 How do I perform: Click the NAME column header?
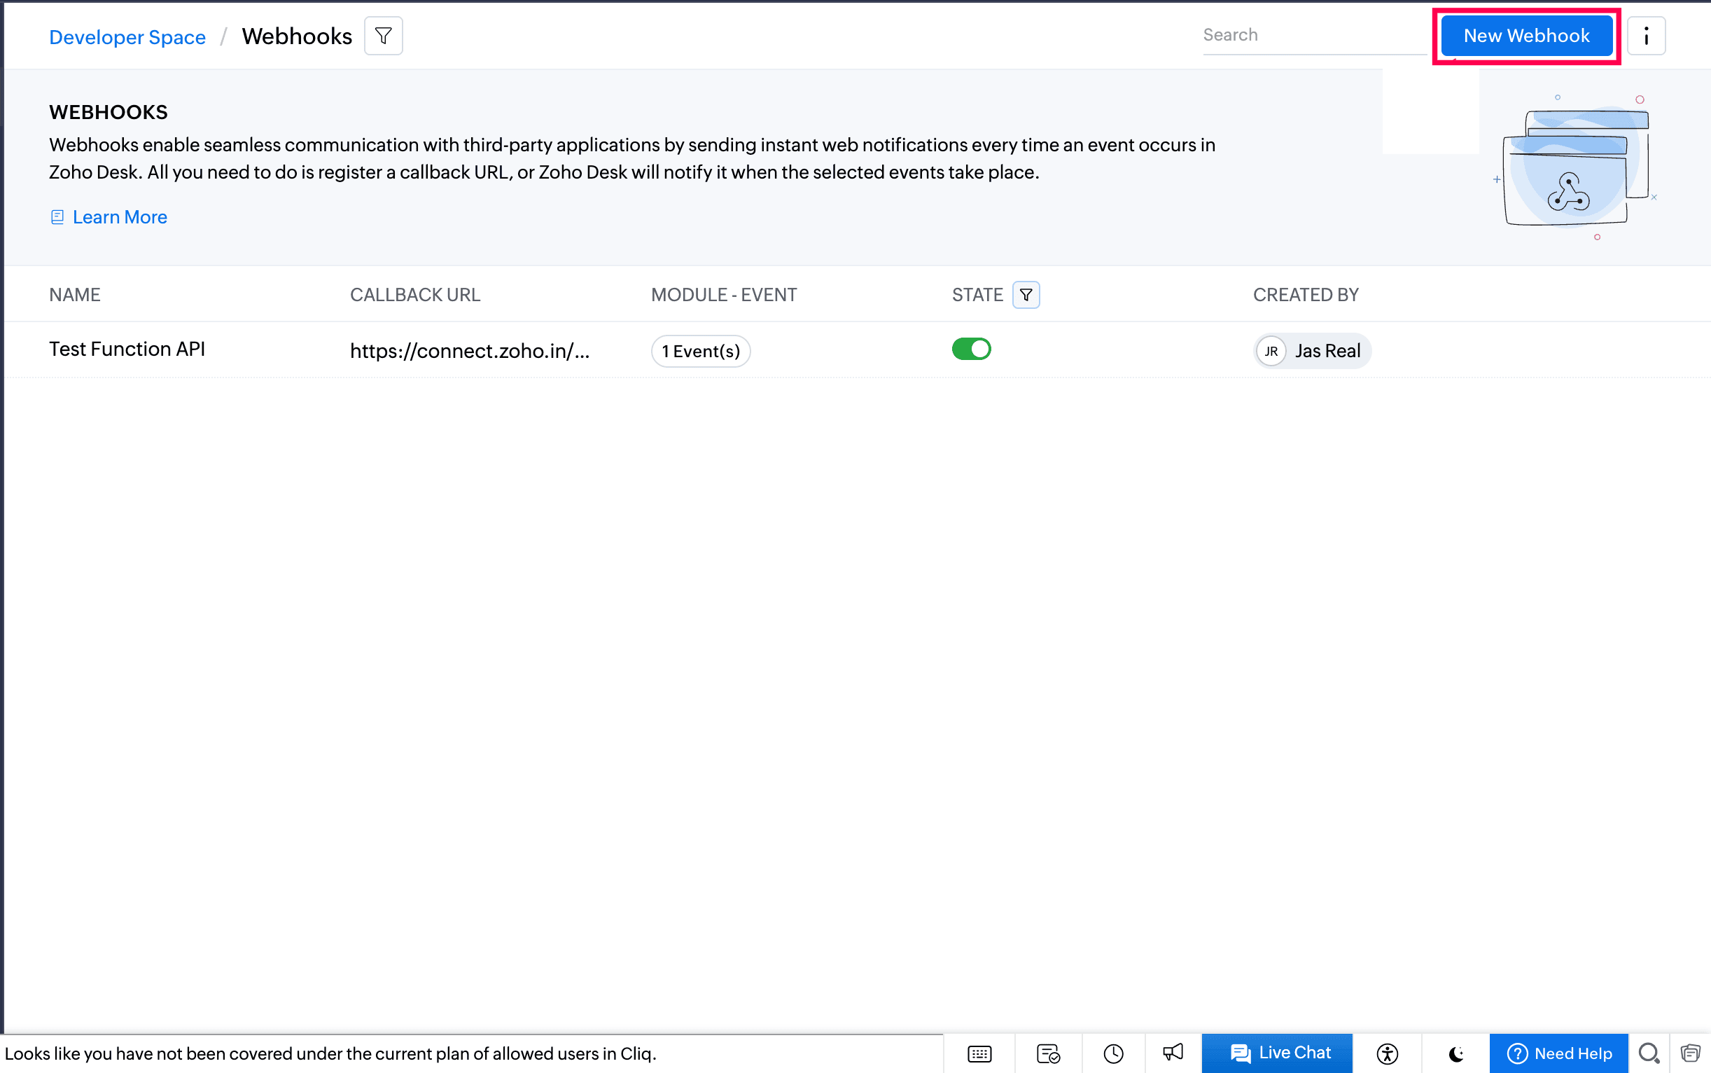click(x=74, y=296)
